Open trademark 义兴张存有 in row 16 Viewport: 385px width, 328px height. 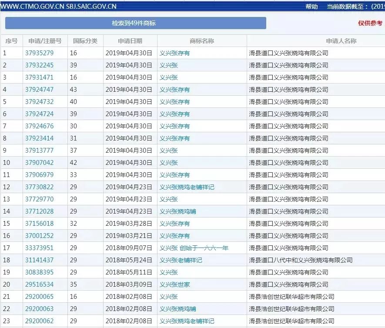point(174,236)
